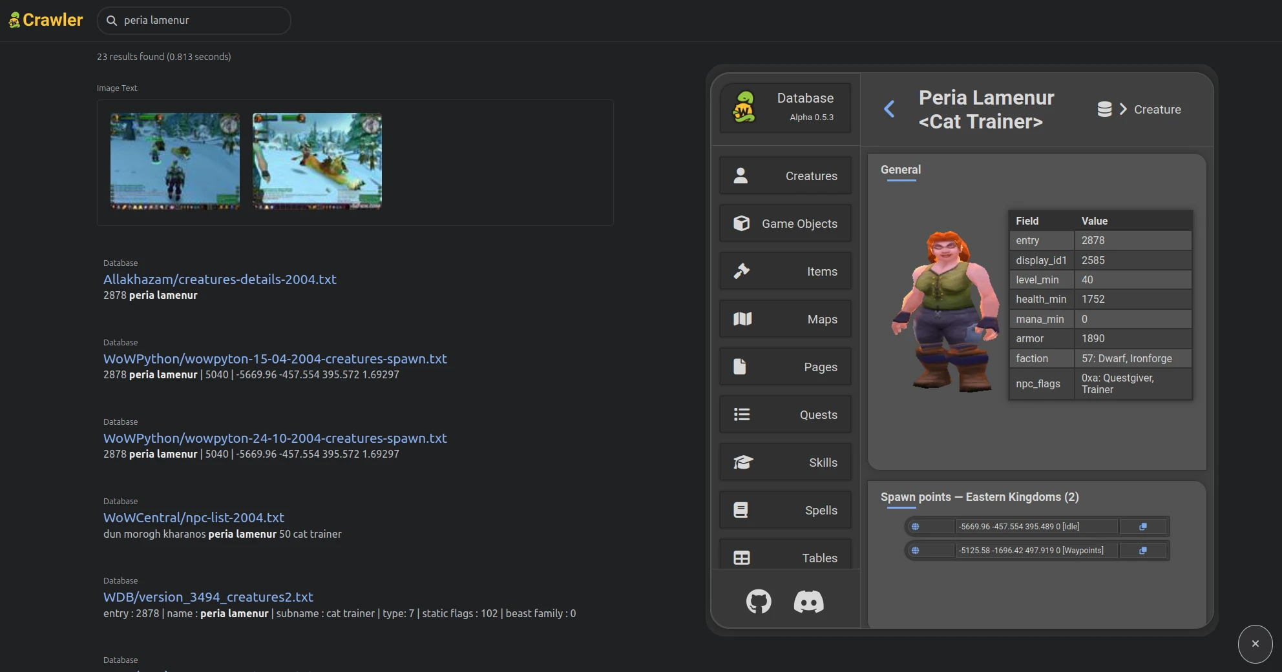Click the level_min value 40
The height and width of the screenshot is (672, 1282).
coord(1133,280)
